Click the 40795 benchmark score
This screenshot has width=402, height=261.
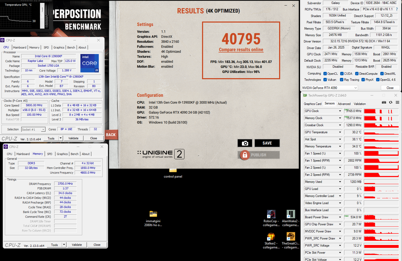pyautogui.click(x=241, y=38)
